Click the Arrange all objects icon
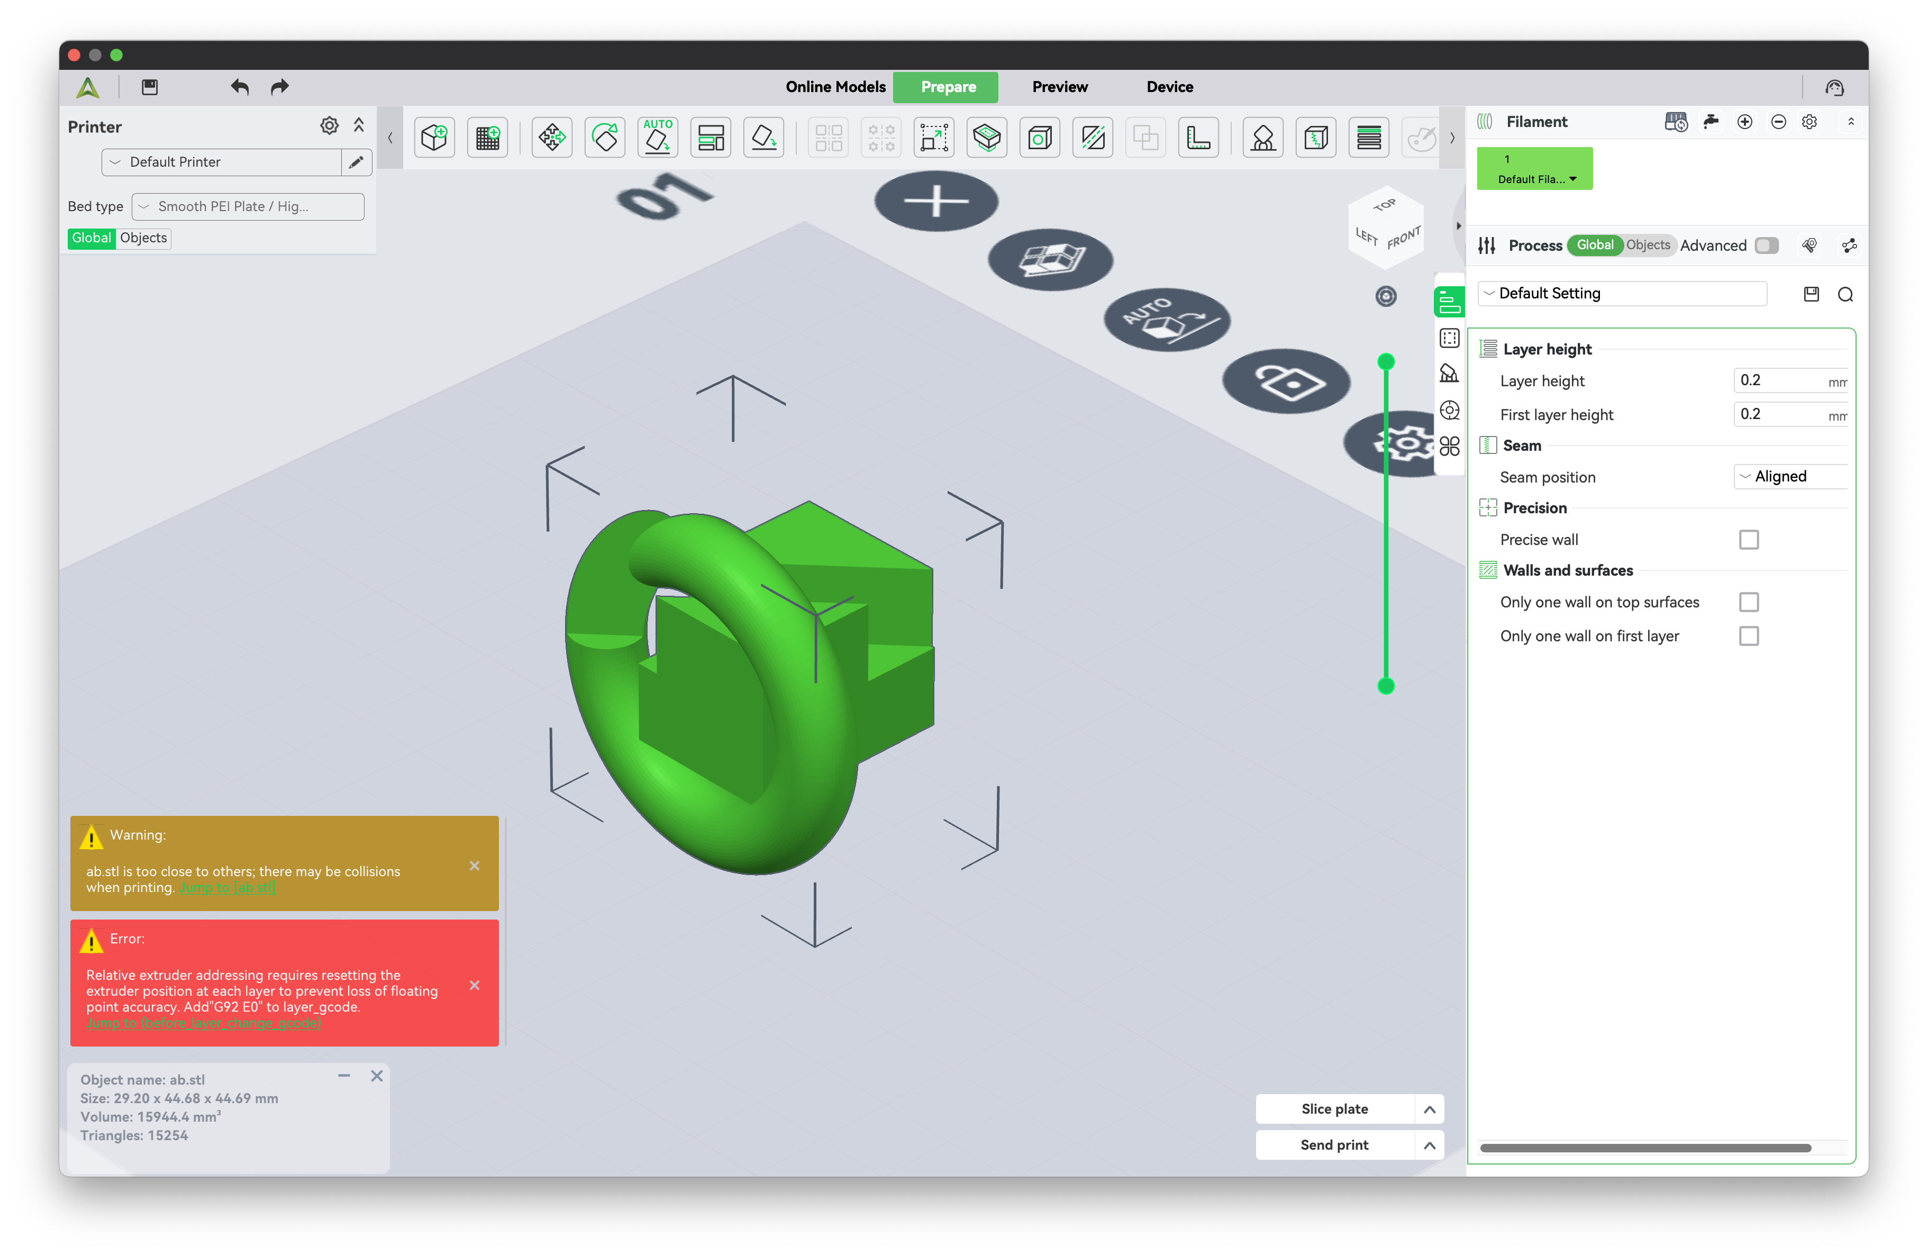 (x=711, y=138)
